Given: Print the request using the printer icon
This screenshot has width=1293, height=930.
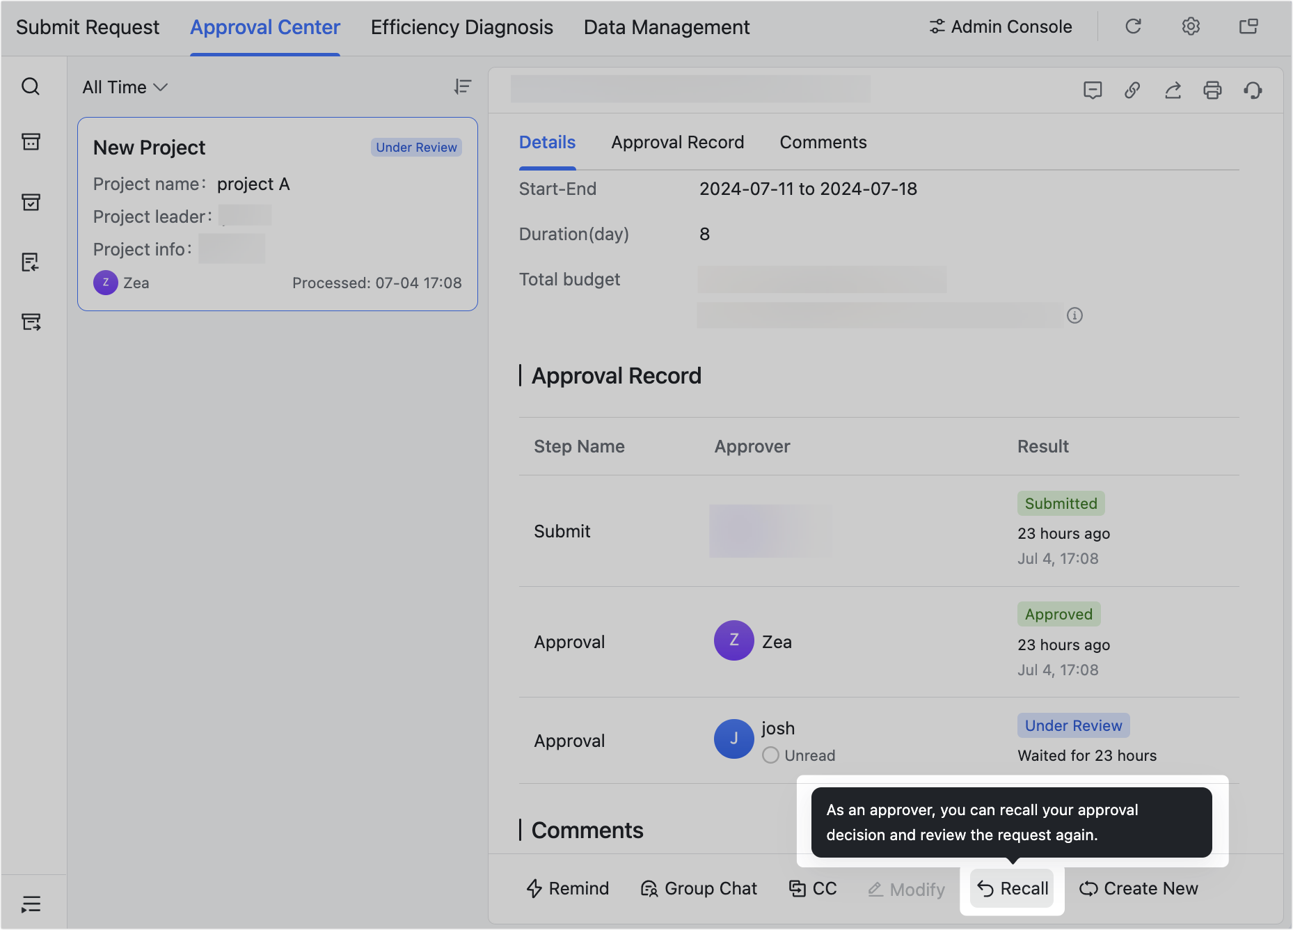Looking at the screenshot, I should tap(1212, 90).
